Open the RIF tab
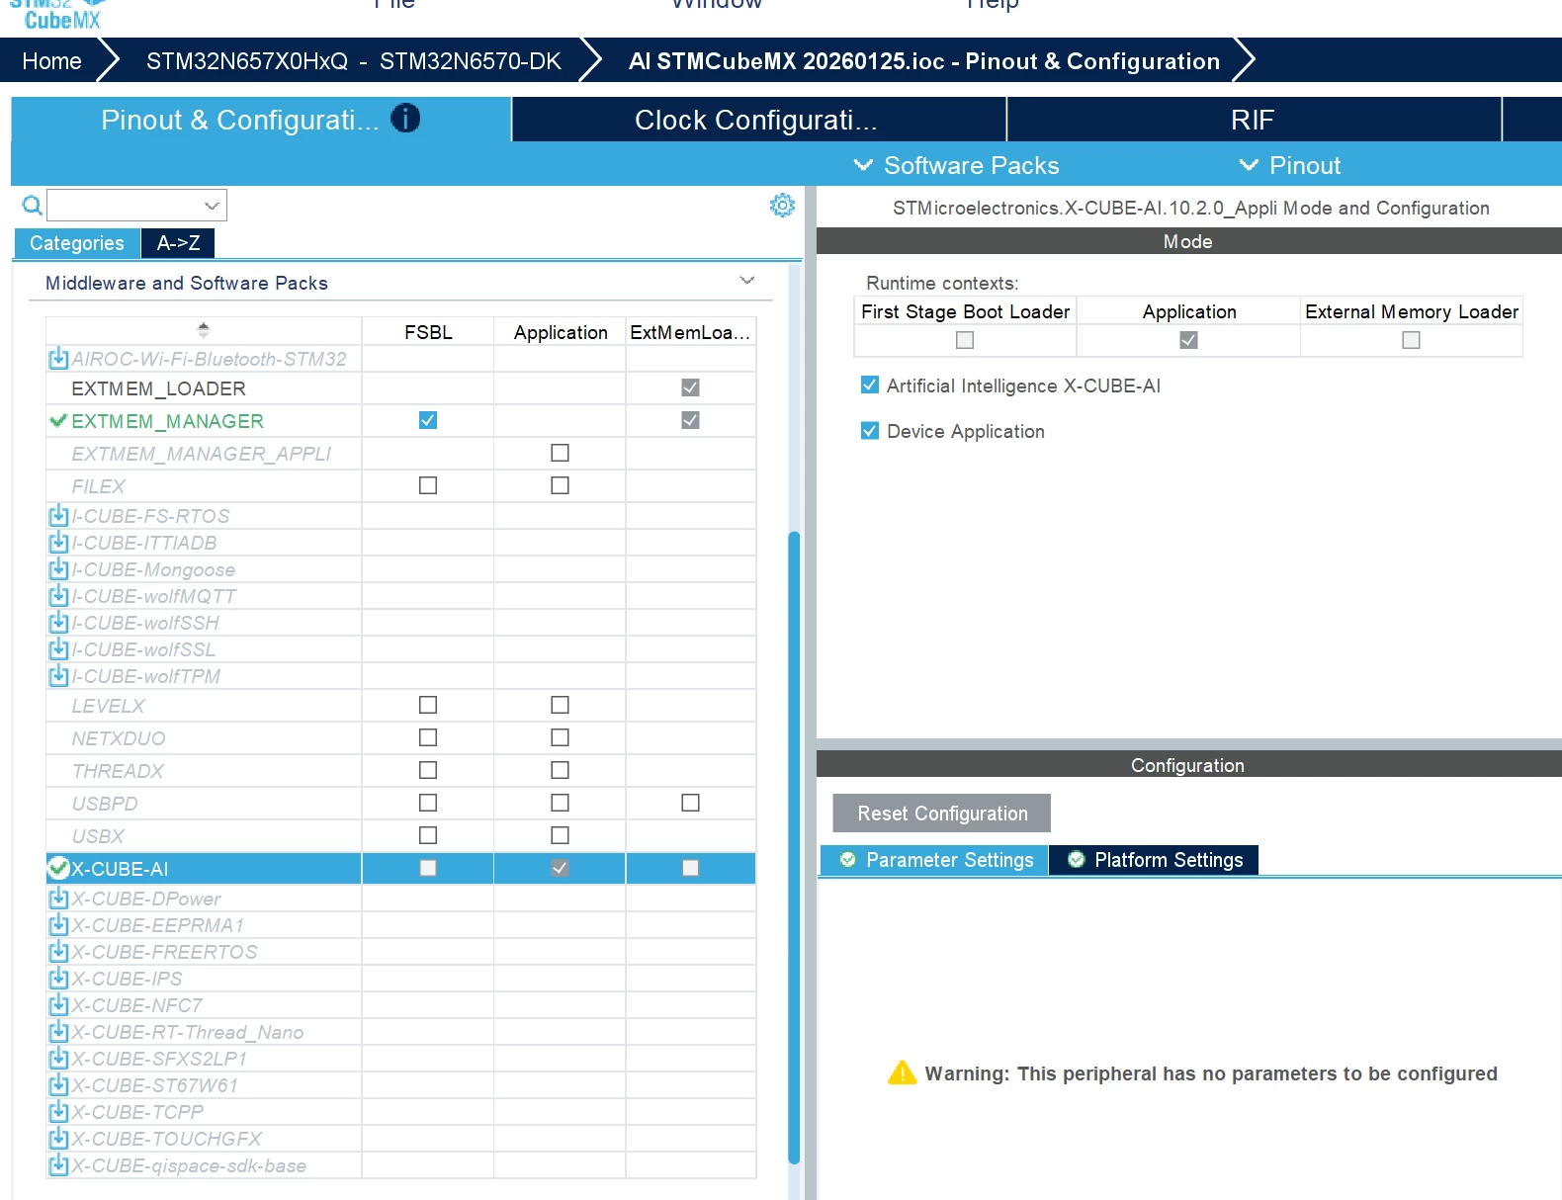Viewport: 1562px width, 1200px height. tap(1254, 120)
